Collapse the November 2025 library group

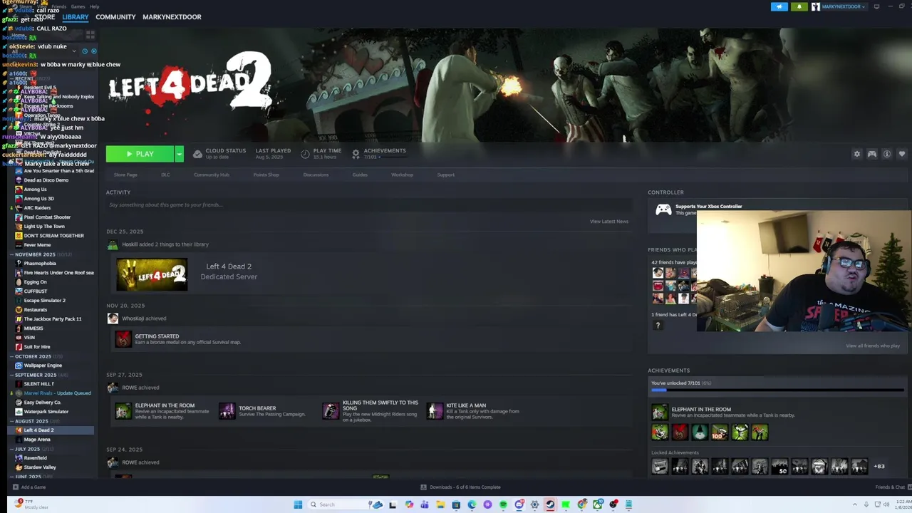11,254
